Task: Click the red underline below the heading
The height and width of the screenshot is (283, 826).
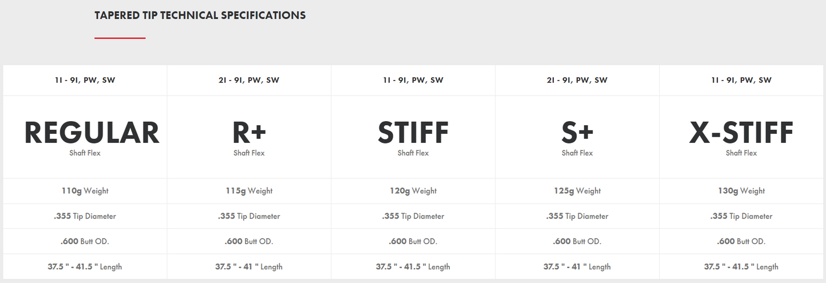Action: point(120,38)
